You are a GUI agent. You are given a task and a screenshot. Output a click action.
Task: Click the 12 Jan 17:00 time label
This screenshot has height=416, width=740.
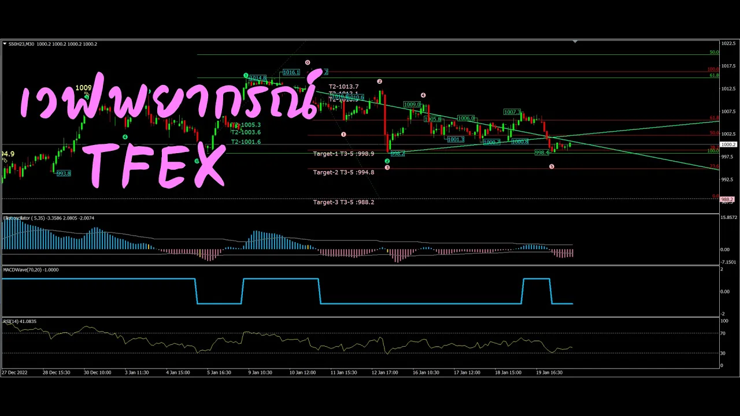tap(384, 373)
